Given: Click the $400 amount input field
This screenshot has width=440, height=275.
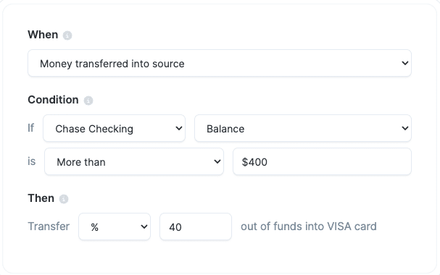Looking at the screenshot, I should coord(322,161).
